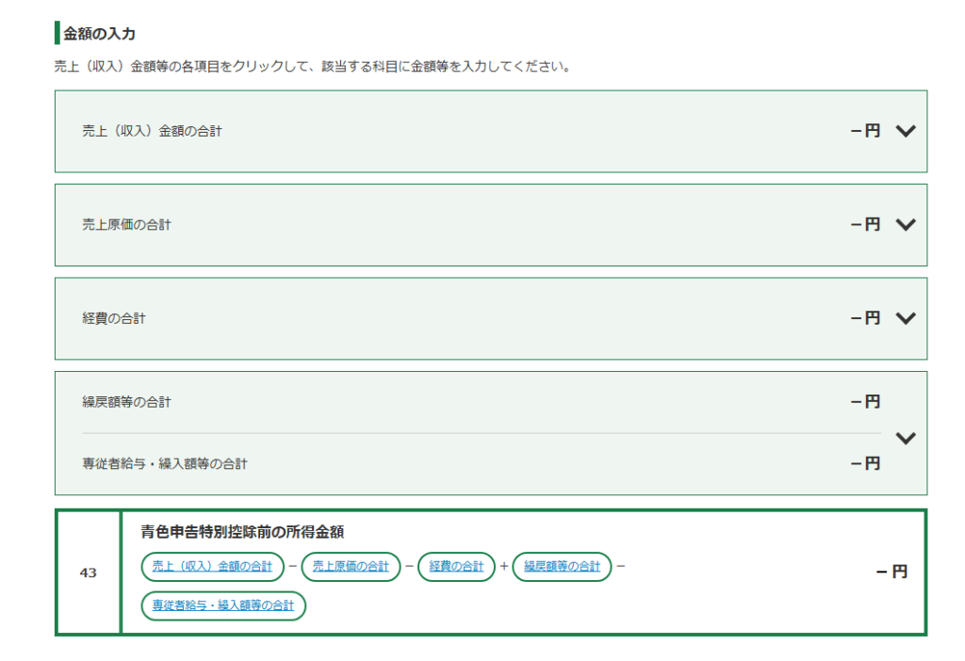Follow the 経費の合計 formula link
This screenshot has height=661, width=965.
coord(456,566)
